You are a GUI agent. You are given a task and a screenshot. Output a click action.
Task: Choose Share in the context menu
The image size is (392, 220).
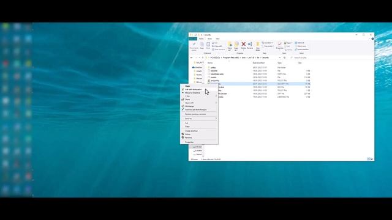[199, 100]
